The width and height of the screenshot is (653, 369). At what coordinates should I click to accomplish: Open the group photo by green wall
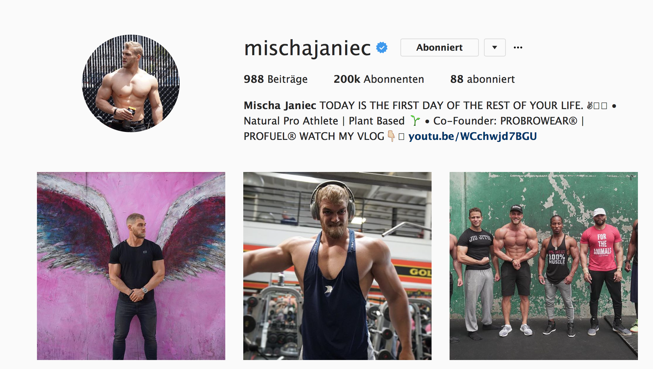544,266
